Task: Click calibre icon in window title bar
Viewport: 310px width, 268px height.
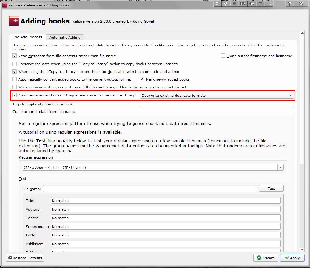Action: 5,5
